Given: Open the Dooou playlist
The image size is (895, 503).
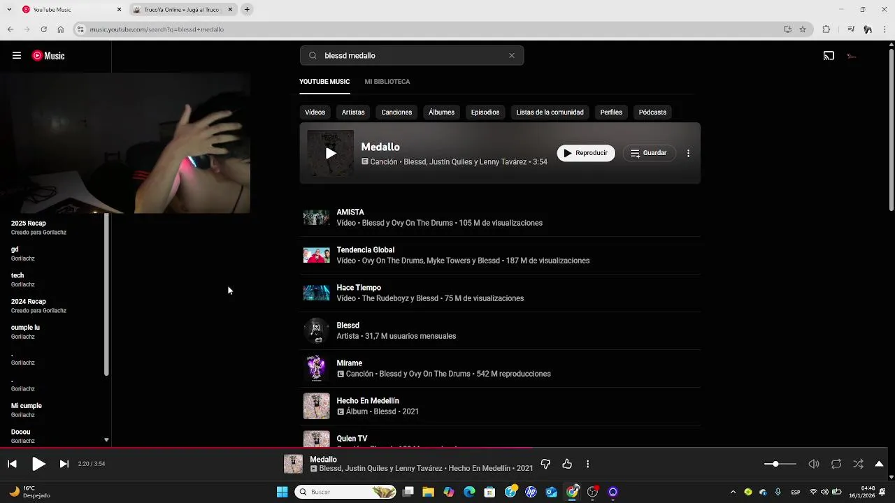Looking at the screenshot, I should tap(52, 436).
